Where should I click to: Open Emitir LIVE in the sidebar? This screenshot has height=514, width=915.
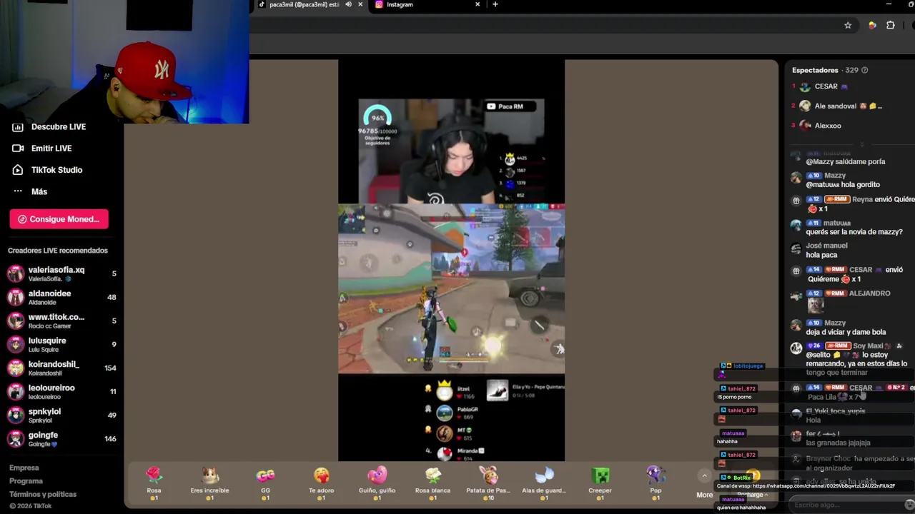pyautogui.click(x=43, y=148)
